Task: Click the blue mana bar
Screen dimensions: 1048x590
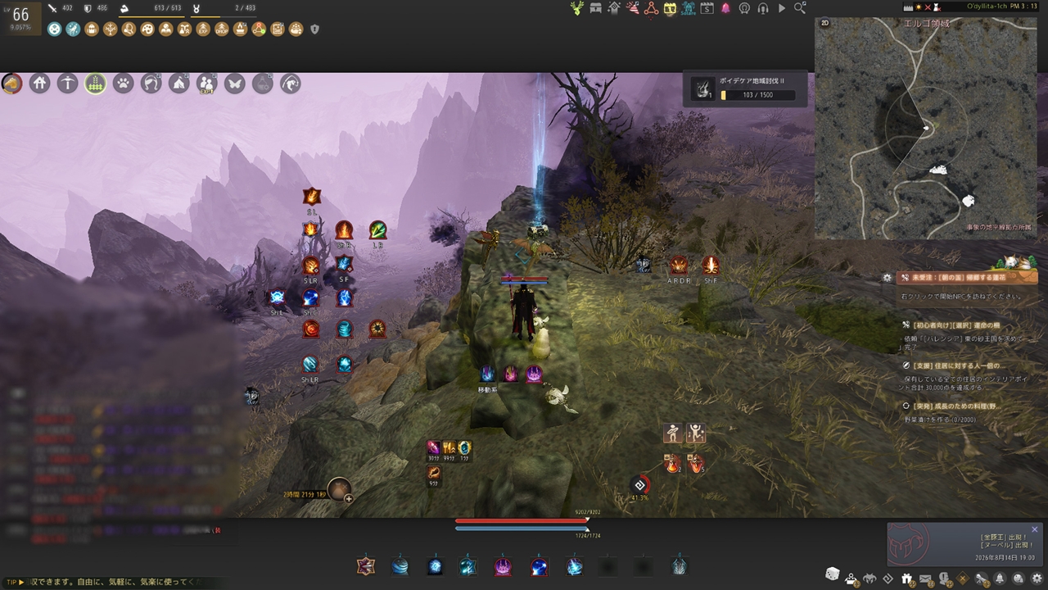Action: coord(522,529)
